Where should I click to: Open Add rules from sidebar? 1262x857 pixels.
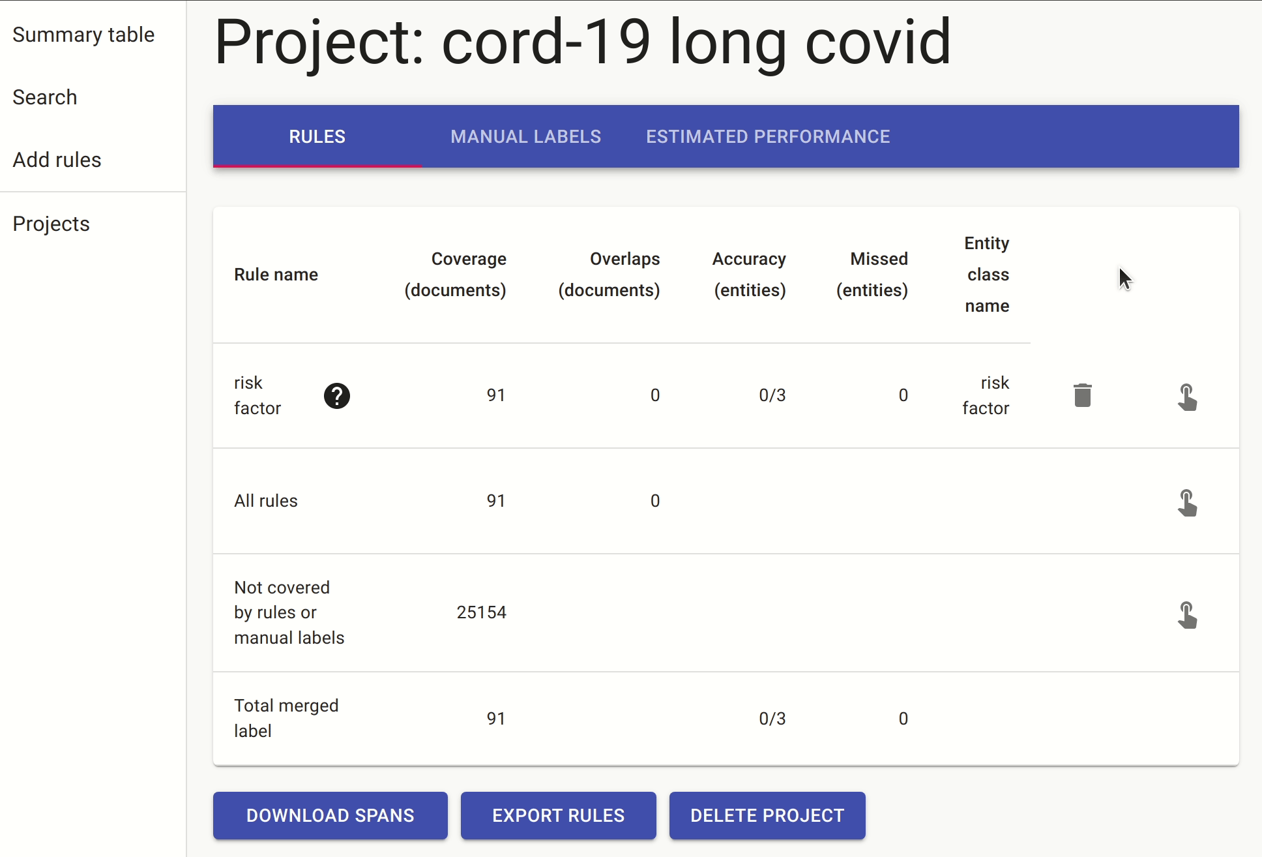coord(57,160)
